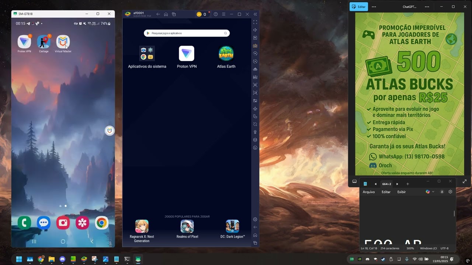
Task: Rotate the BlueStacks screen
Action: [x=255, y=116]
